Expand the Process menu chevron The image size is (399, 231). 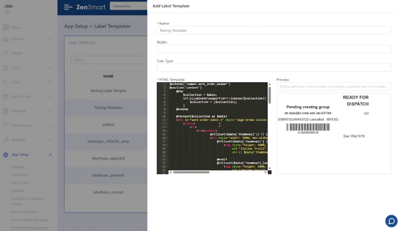pyautogui.click(x=50, y=39)
